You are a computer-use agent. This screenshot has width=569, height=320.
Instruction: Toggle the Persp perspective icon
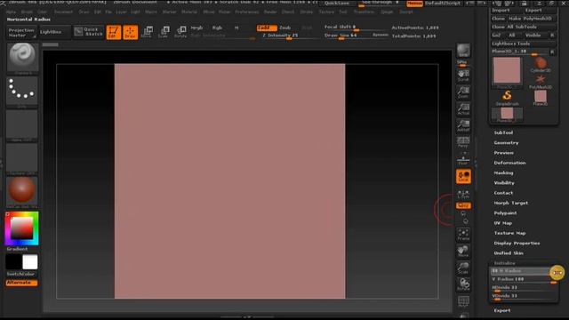[x=463, y=142]
